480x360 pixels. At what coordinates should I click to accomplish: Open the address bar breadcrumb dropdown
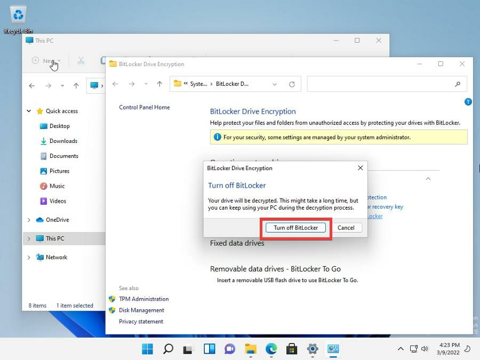(x=275, y=84)
